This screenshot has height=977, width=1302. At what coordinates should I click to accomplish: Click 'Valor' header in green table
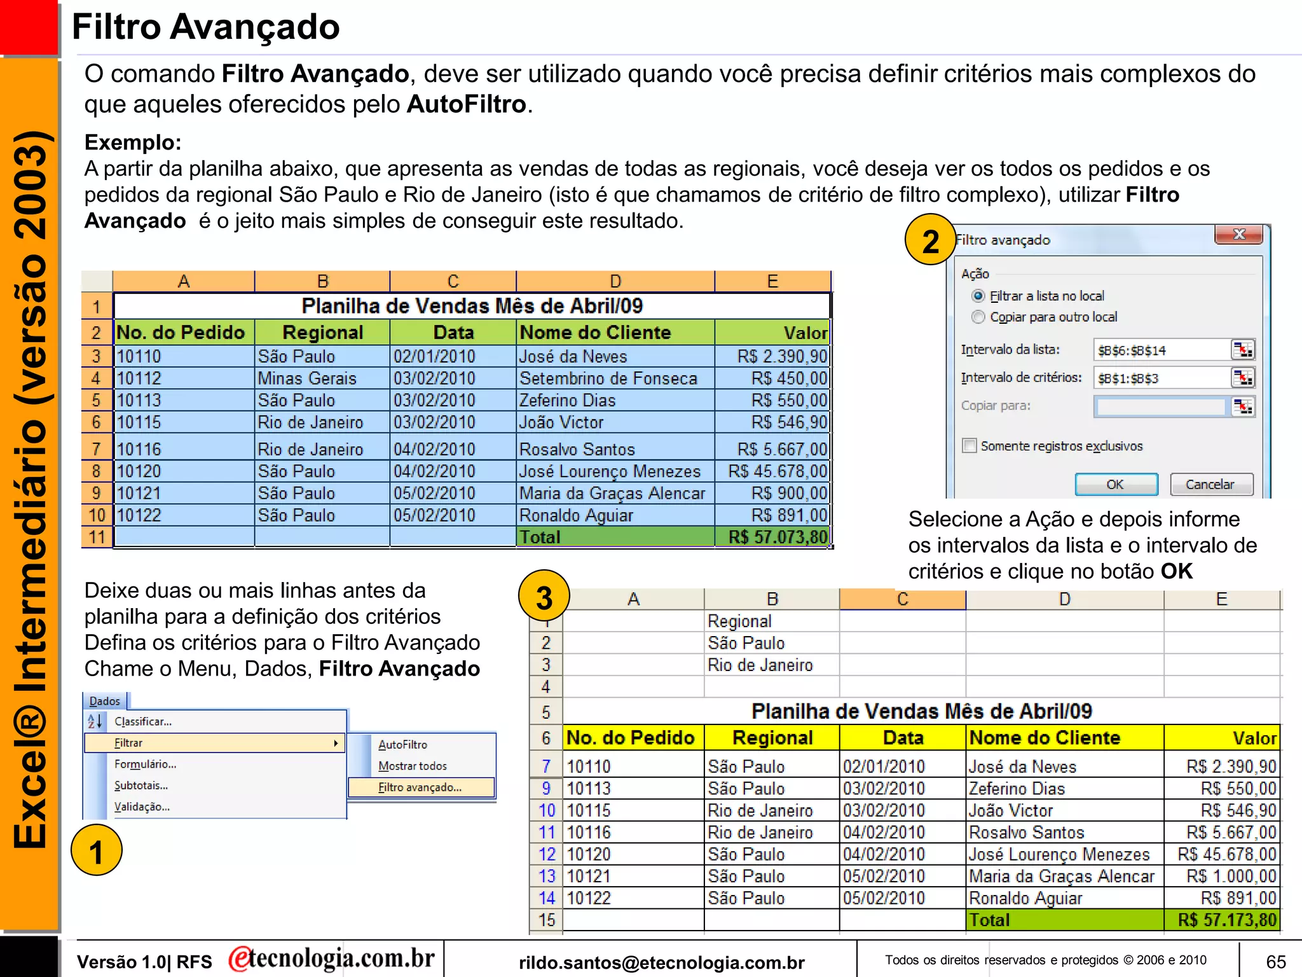pyautogui.click(x=772, y=332)
